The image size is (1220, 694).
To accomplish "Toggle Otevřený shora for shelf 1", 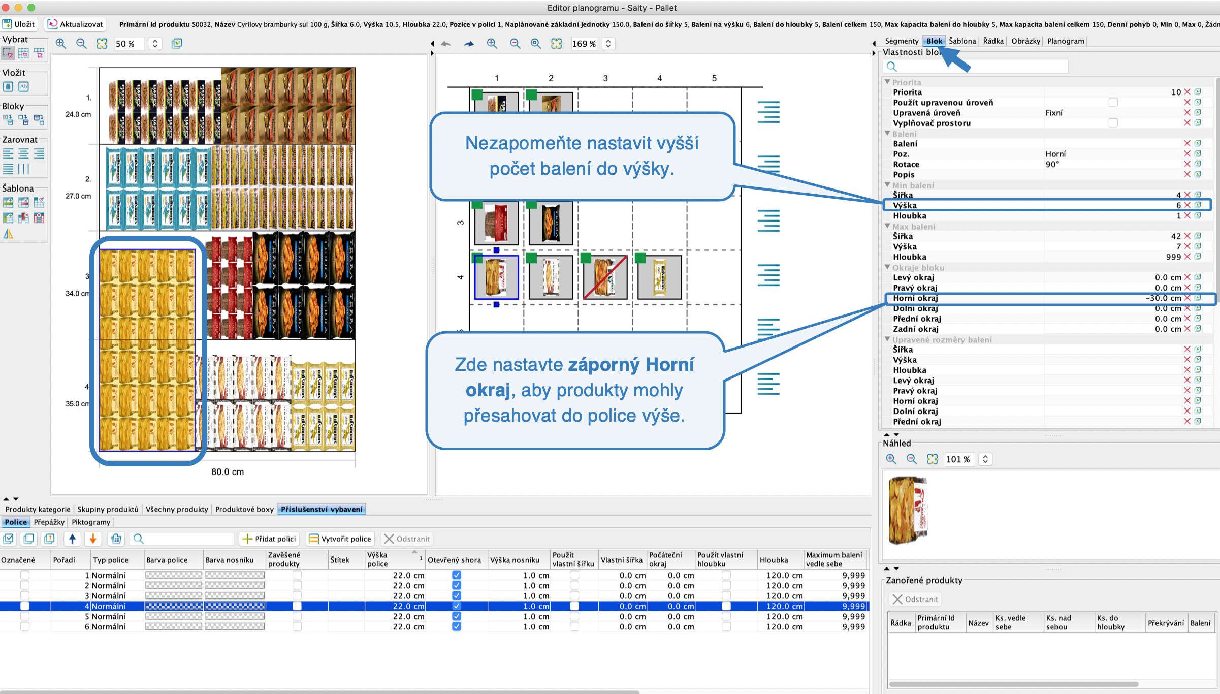I will tap(457, 575).
